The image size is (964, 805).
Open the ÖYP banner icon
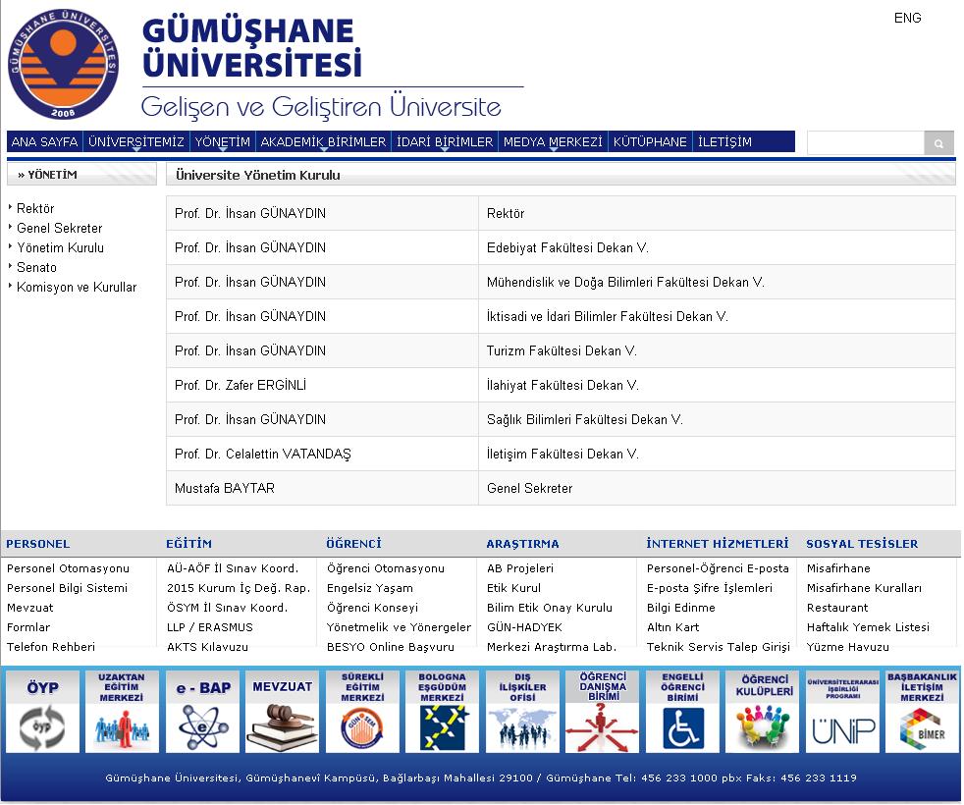(x=42, y=712)
